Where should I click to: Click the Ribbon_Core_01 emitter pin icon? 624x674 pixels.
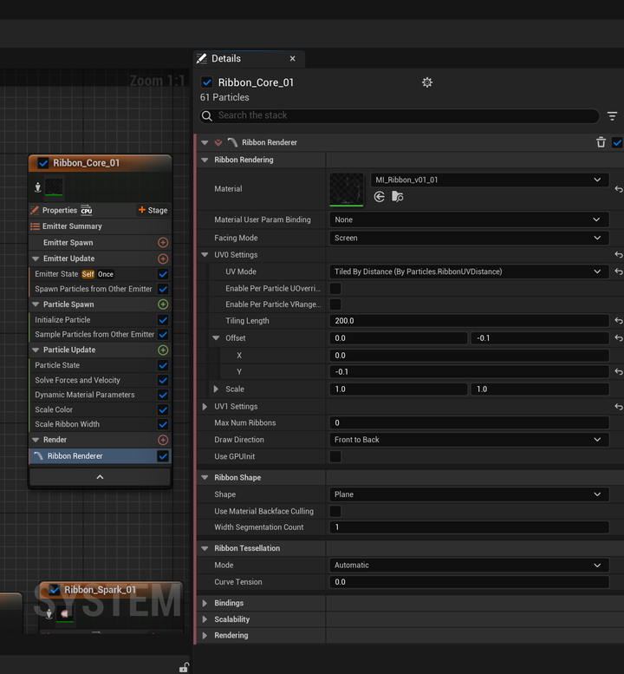coord(38,187)
